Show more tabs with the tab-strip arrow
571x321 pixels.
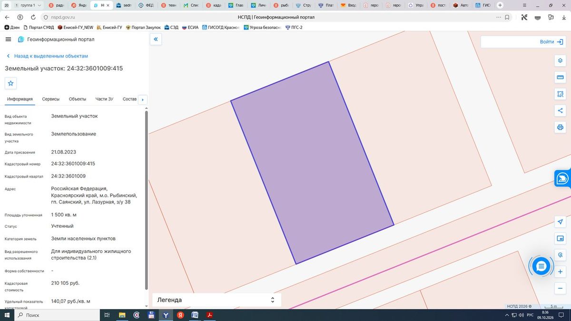point(143,99)
